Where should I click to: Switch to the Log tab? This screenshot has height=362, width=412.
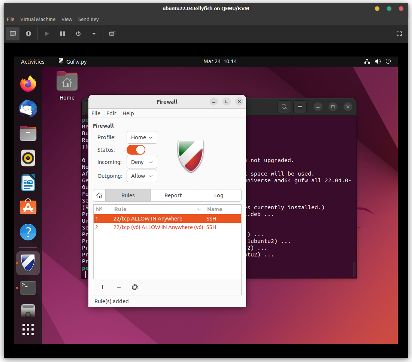218,195
